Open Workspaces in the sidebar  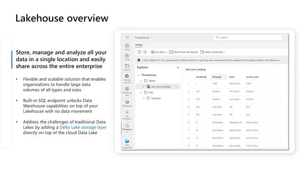(127, 103)
